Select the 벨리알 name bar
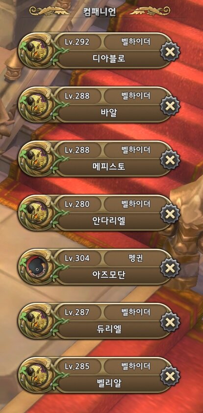Screen dimensions: 203x413 click(109, 383)
